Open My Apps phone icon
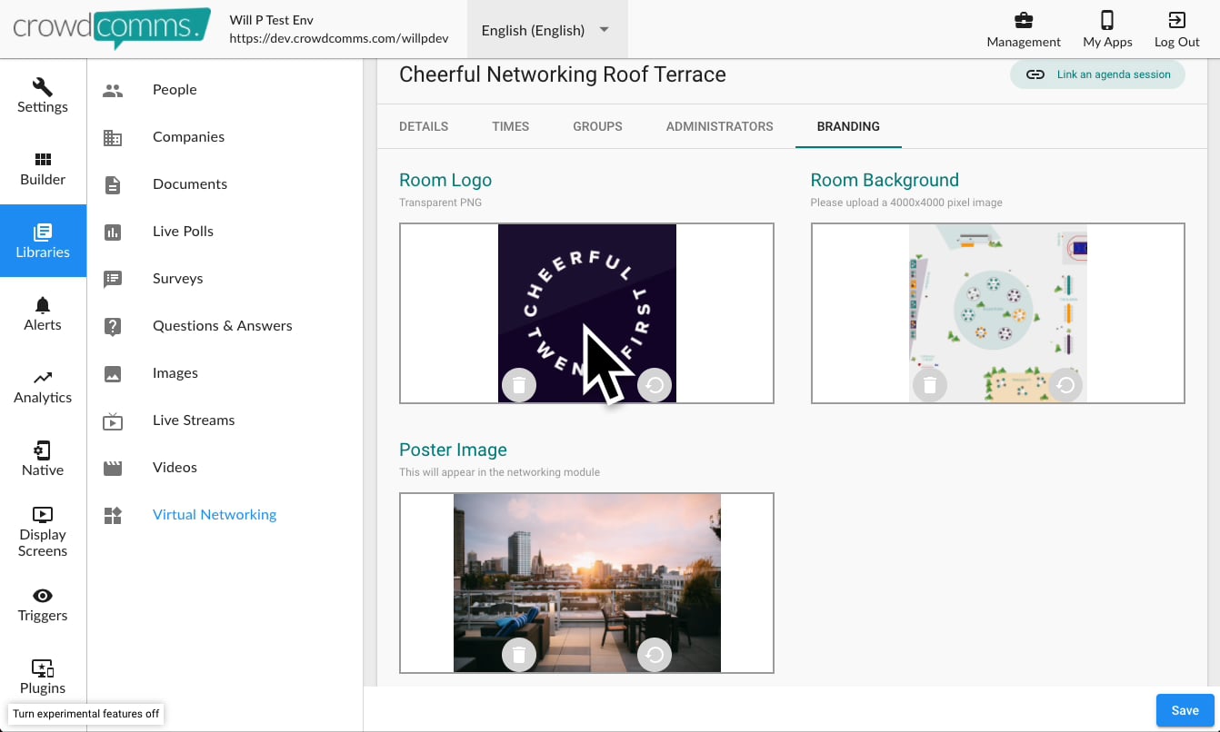This screenshot has width=1220, height=732. 1107,30
